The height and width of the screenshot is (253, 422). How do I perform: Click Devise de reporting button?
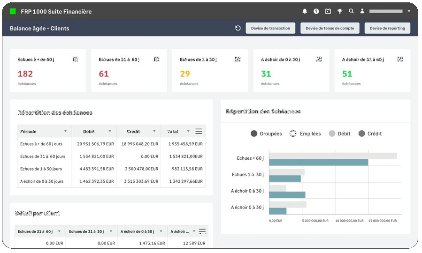point(387,28)
